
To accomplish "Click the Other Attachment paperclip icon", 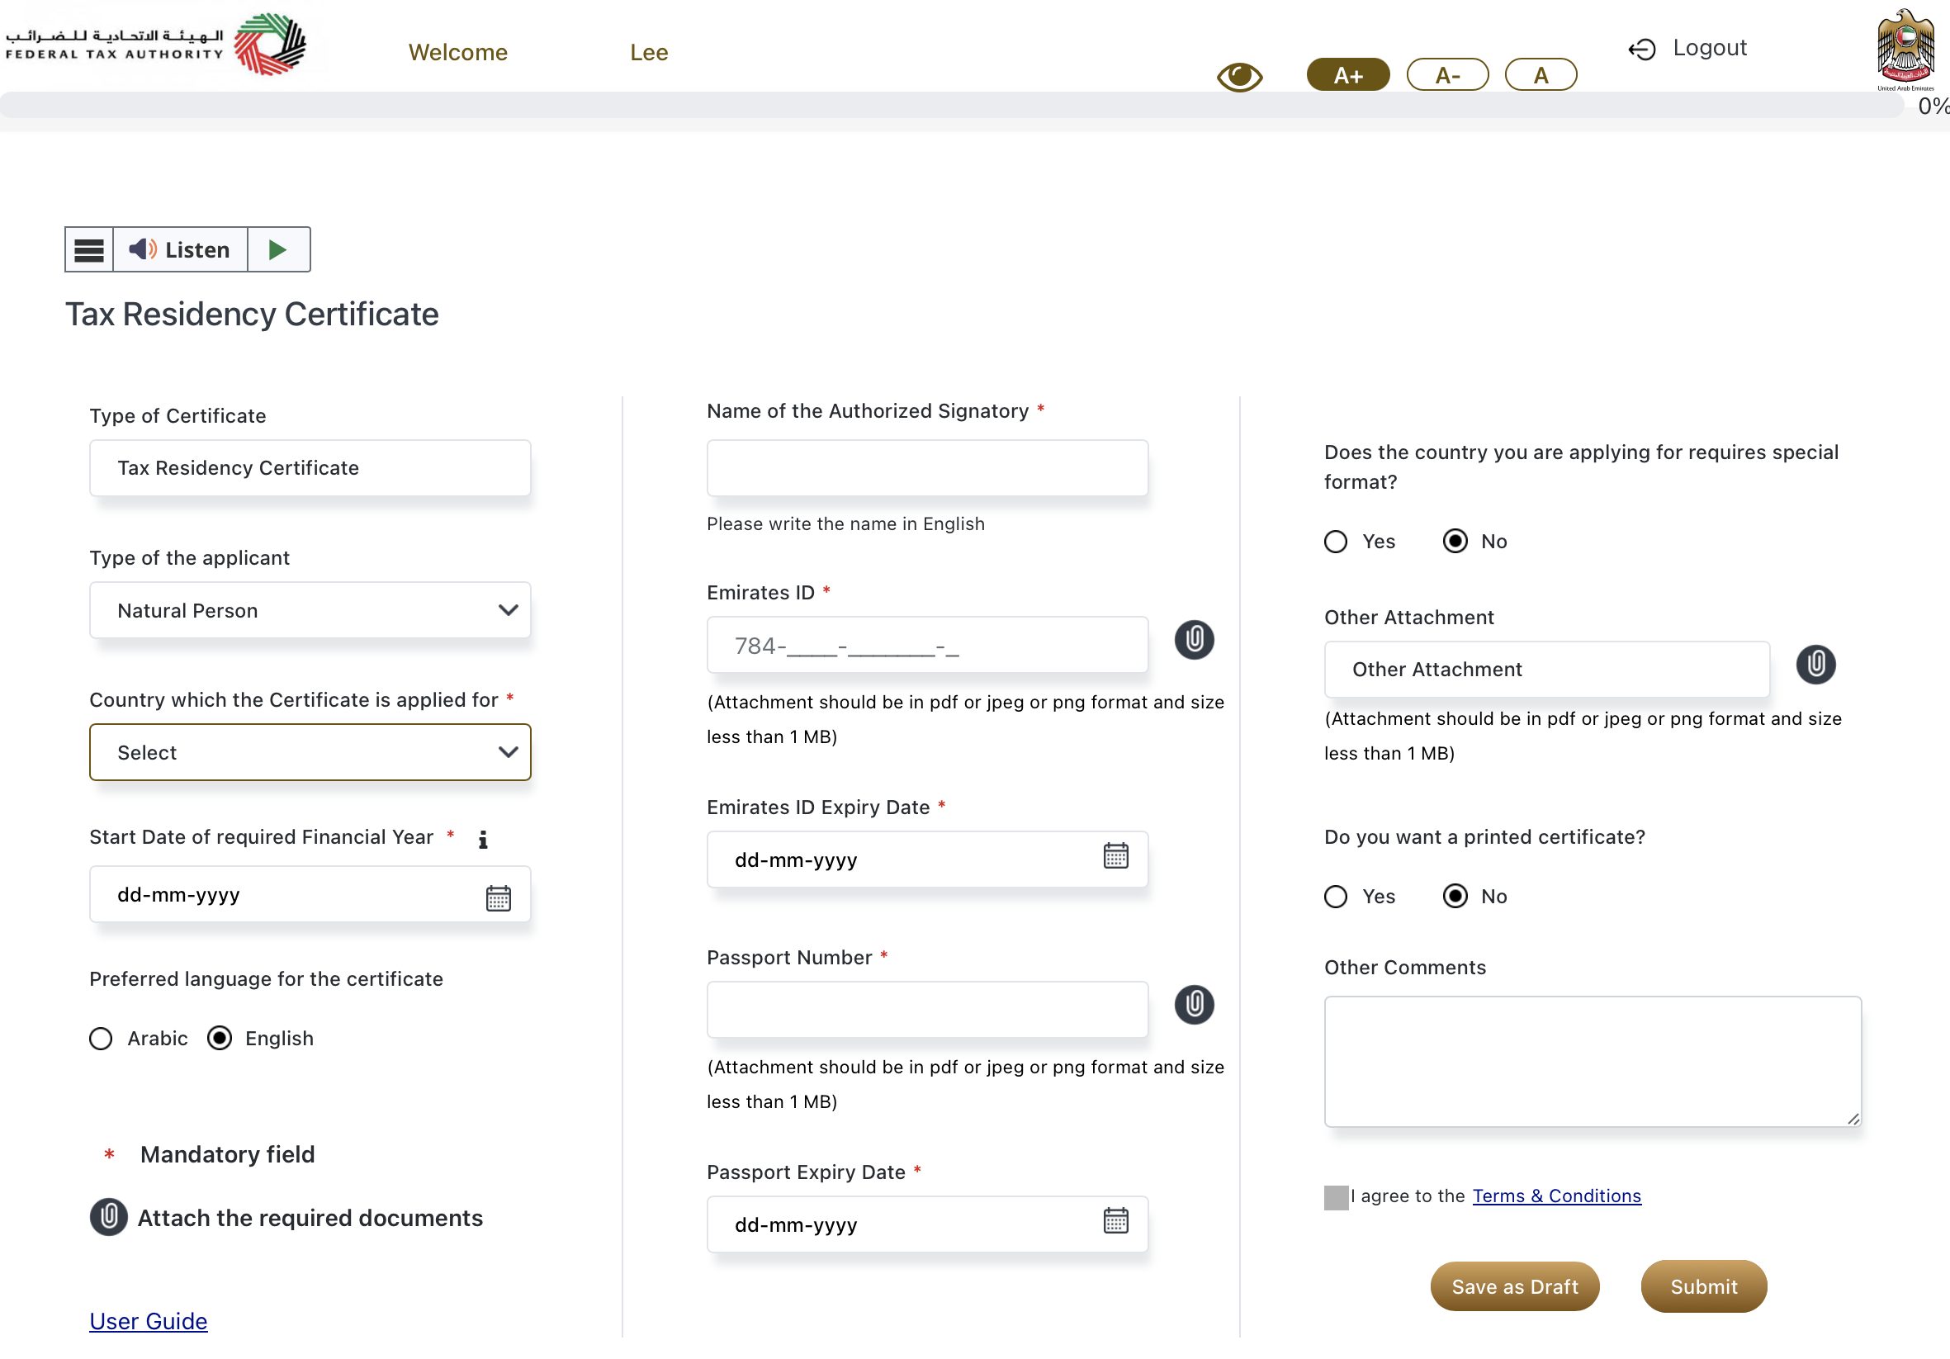I will pyautogui.click(x=1815, y=663).
